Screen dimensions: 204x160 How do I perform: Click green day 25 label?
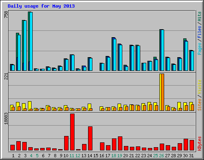click(x=156, y=156)
